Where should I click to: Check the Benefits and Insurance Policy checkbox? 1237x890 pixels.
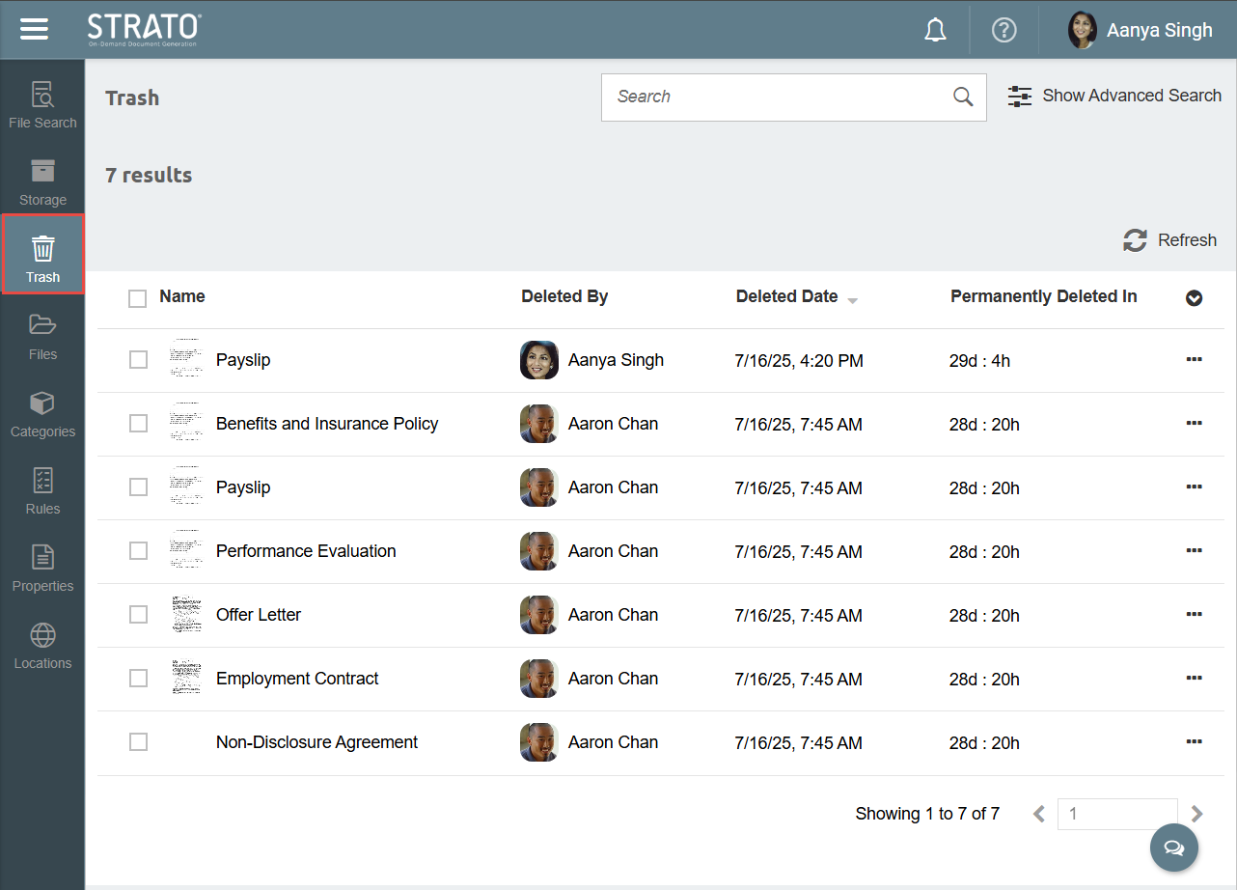139,424
